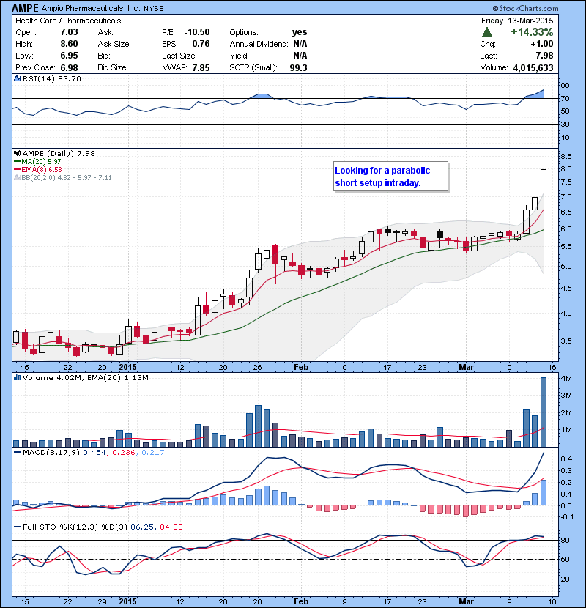The width and height of the screenshot is (586, 608).
Task: Click the MA(20) green legend line
Action: point(17,161)
